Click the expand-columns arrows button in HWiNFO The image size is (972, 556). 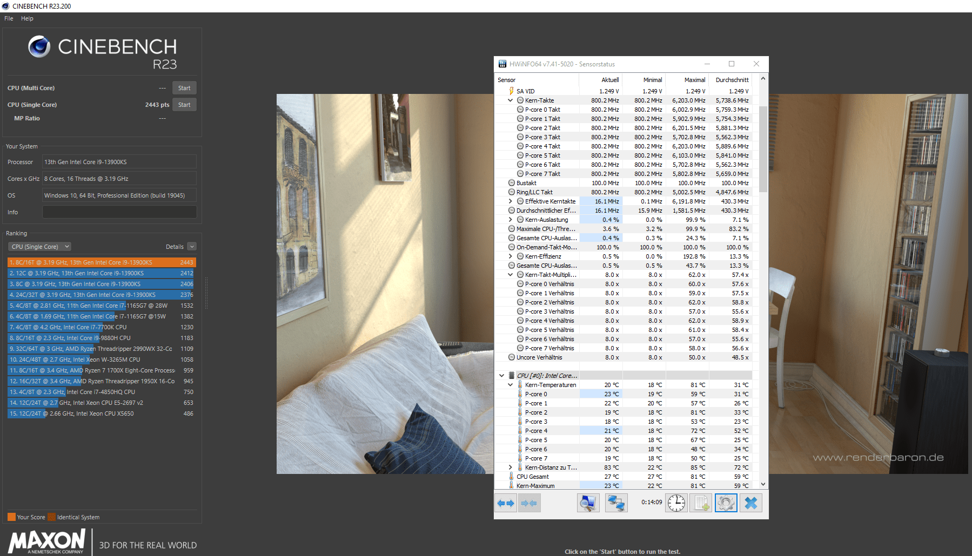coord(506,503)
